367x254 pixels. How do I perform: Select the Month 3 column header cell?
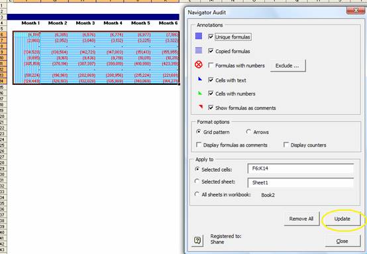(x=85, y=23)
